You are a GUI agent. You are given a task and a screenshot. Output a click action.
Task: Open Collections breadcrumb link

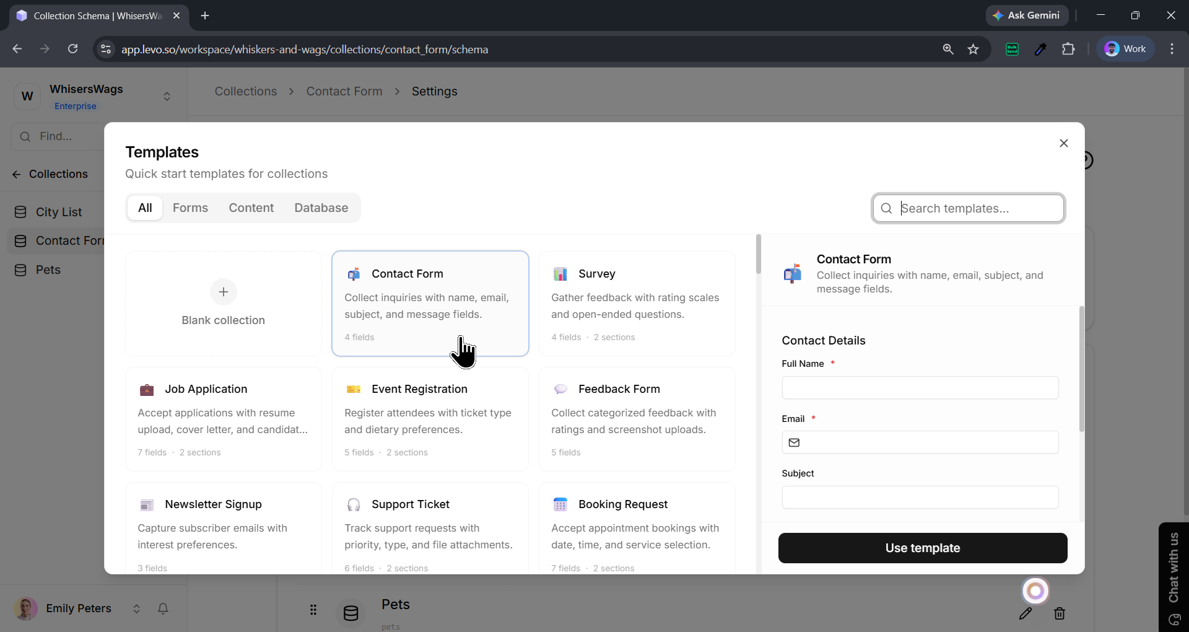[245, 91]
